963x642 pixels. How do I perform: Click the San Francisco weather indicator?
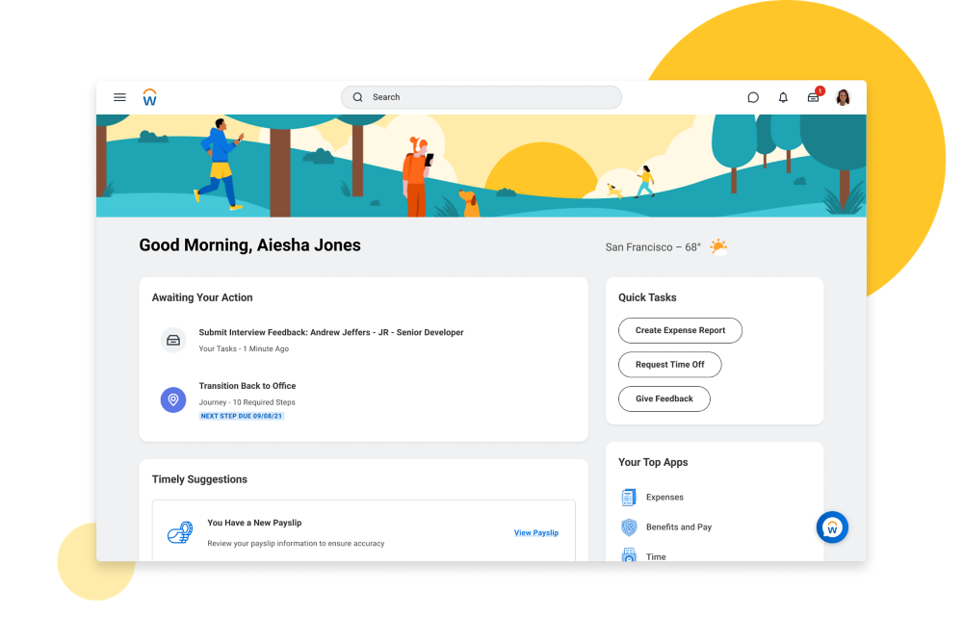tap(665, 247)
